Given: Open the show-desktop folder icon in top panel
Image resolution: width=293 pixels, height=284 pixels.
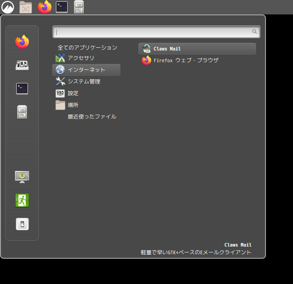Looking at the screenshot, I should pos(26,7).
